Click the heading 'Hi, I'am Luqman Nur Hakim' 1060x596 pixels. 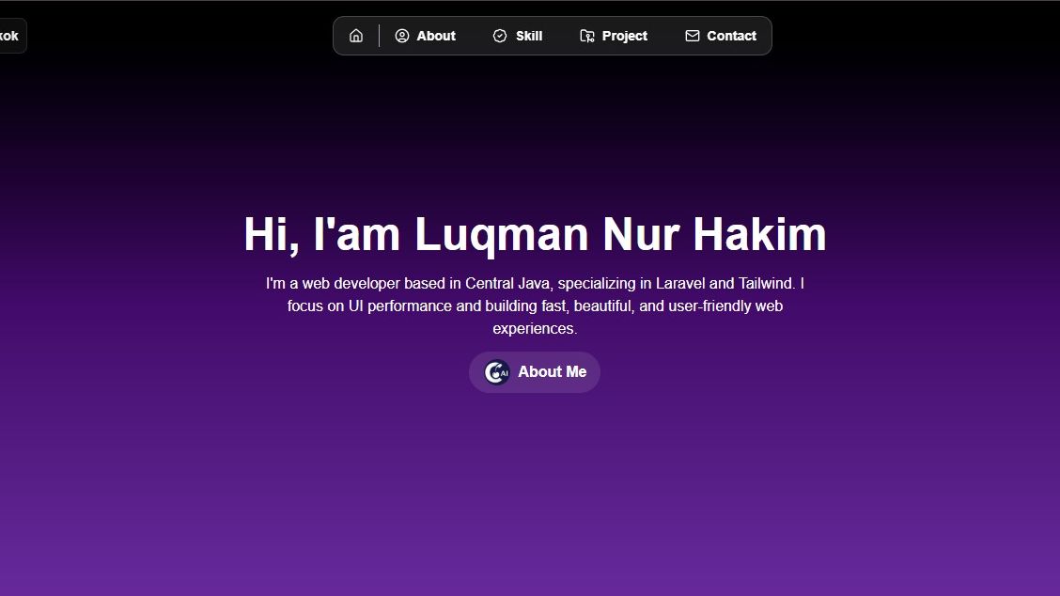click(534, 234)
